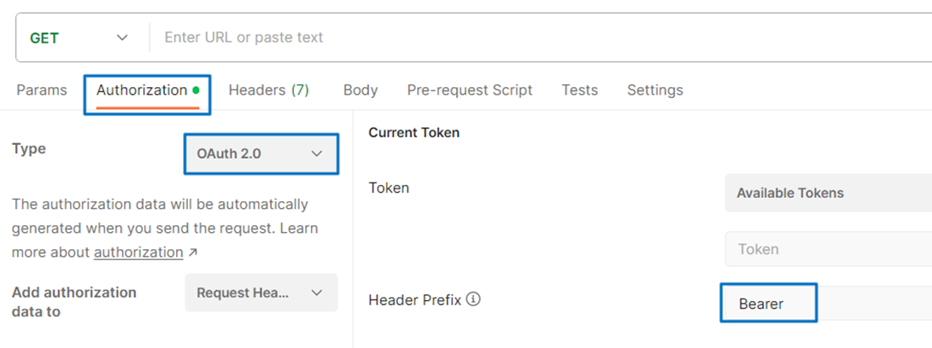Click the Enter URL input field
The height and width of the screenshot is (348, 932).
[538, 38]
